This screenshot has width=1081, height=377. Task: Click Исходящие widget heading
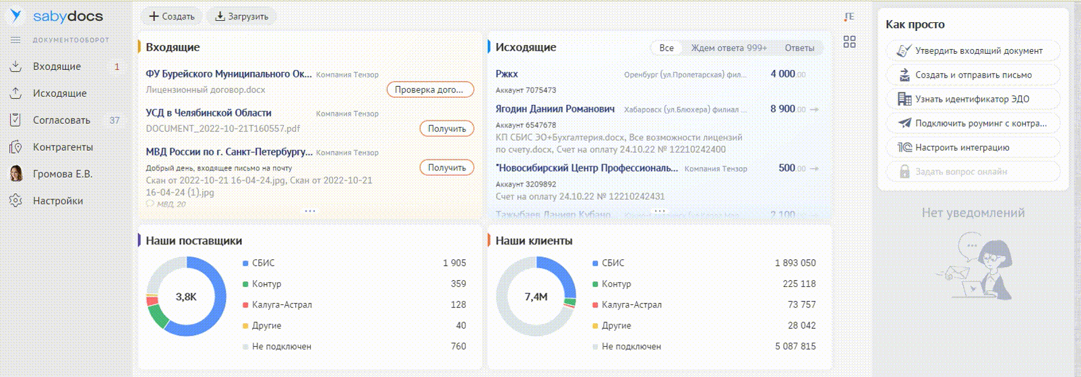pos(526,47)
